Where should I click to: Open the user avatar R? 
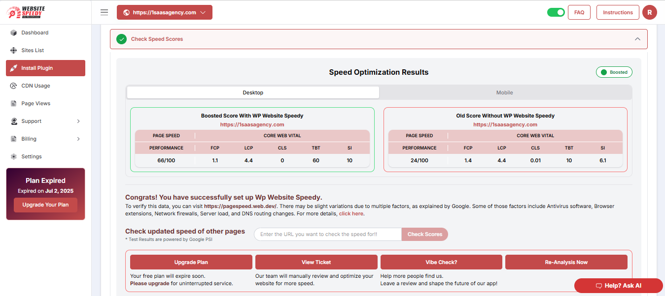click(650, 12)
